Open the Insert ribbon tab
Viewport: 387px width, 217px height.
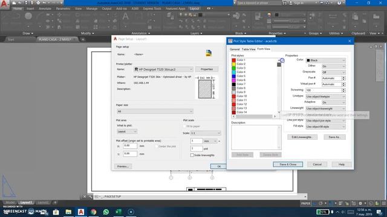(x=30, y=8)
